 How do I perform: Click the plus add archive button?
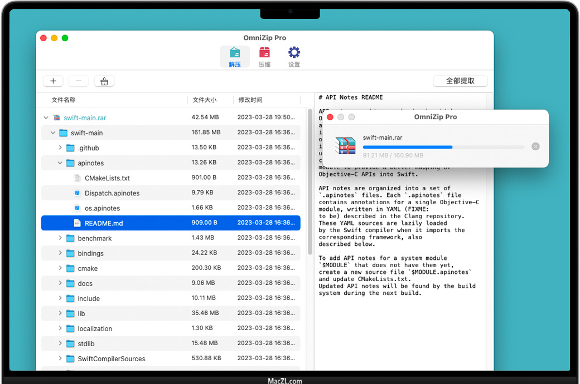[x=53, y=81]
